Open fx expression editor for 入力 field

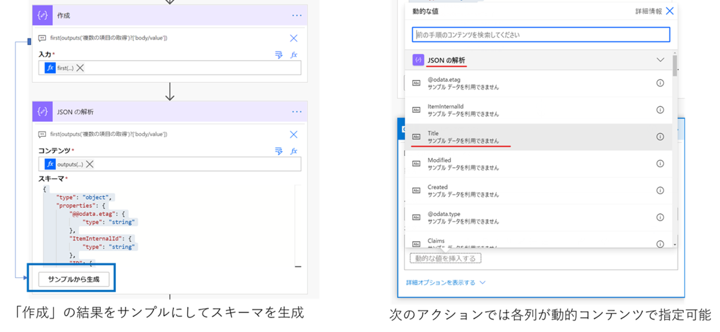(294, 55)
